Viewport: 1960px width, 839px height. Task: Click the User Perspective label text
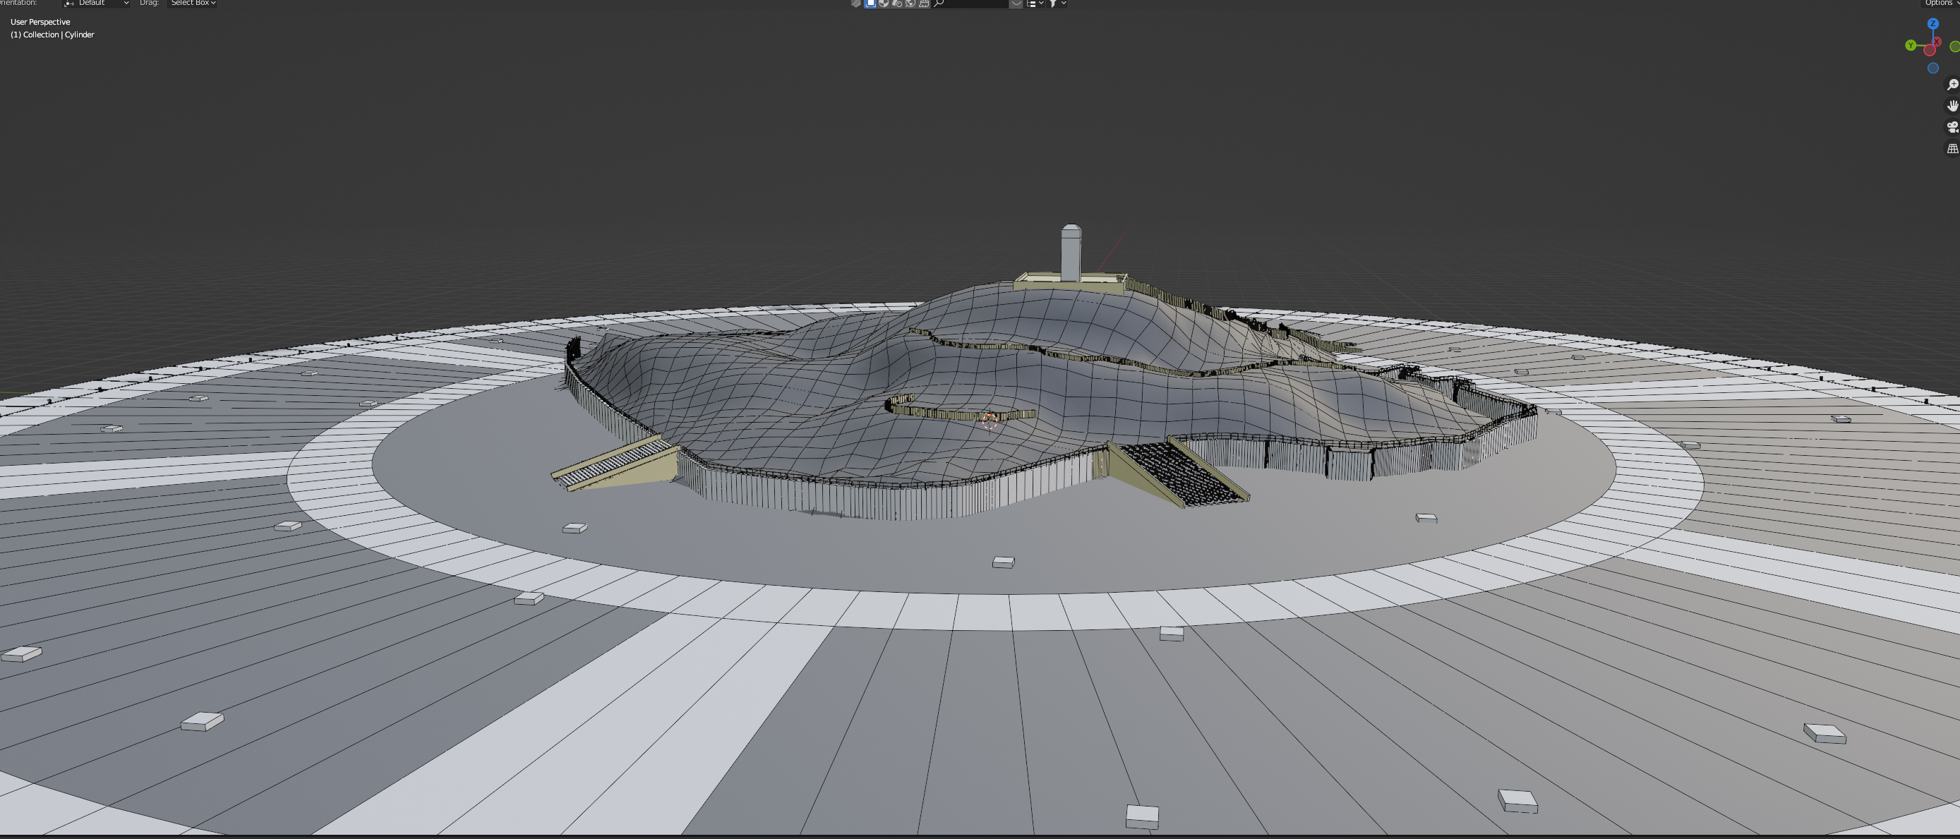point(39,22)
